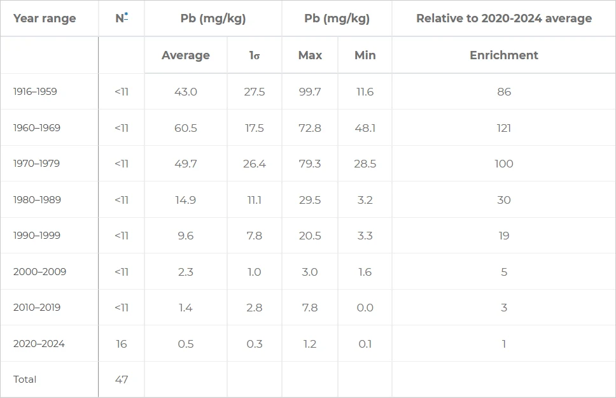Select the enrichment value 121
This screenshot has height=398, width=616.
pyautogui.click(x=503, y=128)
